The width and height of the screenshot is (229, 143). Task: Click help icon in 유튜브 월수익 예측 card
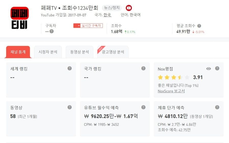(143, 107)
